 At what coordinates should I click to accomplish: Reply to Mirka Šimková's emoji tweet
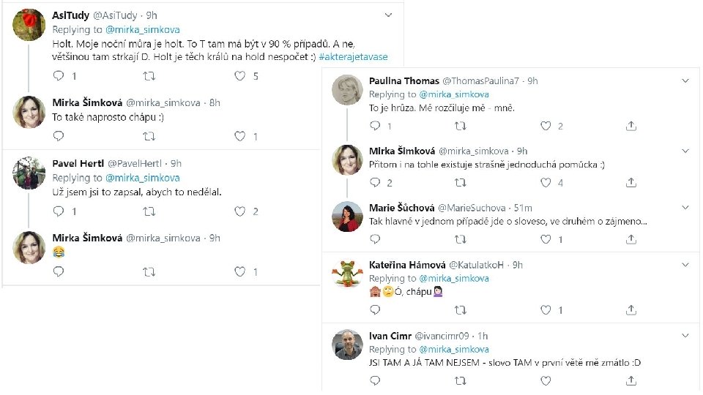pyautogui.click(x=59, y=271)
